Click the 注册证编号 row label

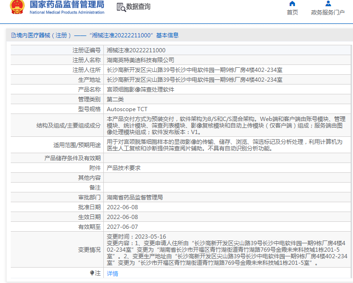pyautogui.click(x=86, y=50)
